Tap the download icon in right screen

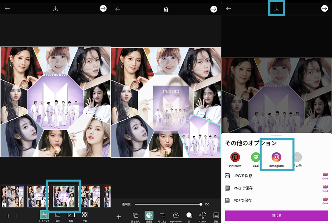click(277, 9)
